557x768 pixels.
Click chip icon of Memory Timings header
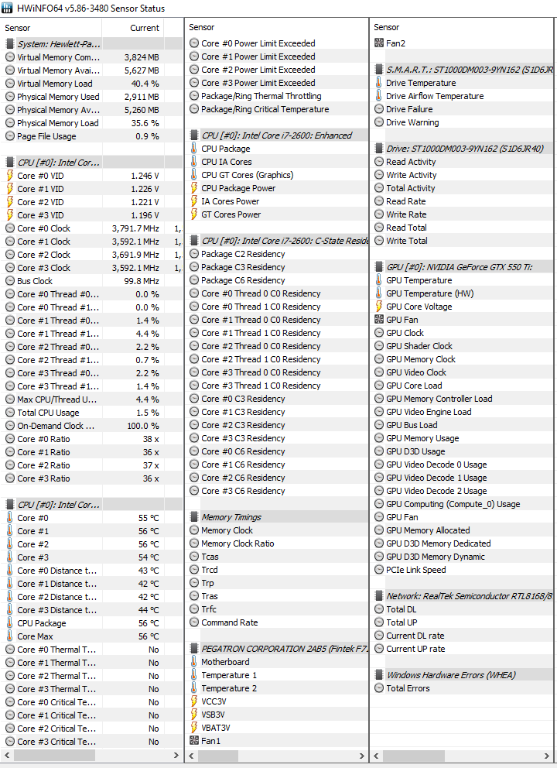click(x=194, y=517)
